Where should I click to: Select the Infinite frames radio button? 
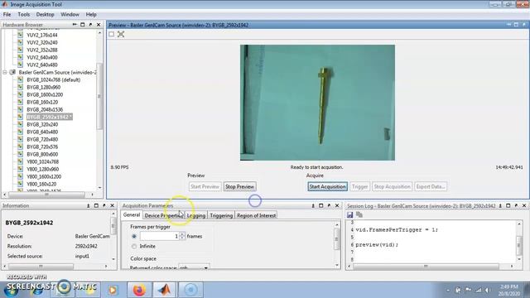(x=134, y=247)
